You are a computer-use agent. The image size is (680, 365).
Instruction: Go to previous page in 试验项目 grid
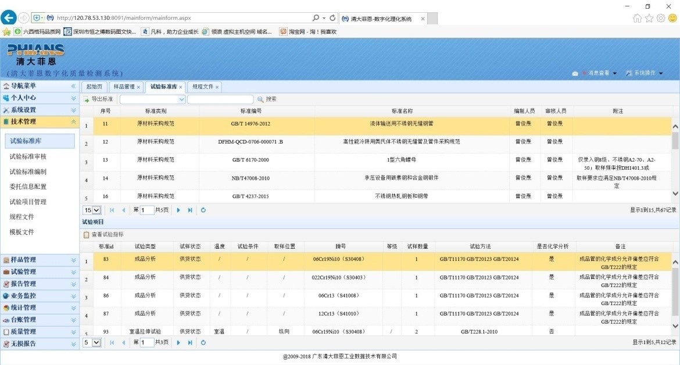click(124, 342)
